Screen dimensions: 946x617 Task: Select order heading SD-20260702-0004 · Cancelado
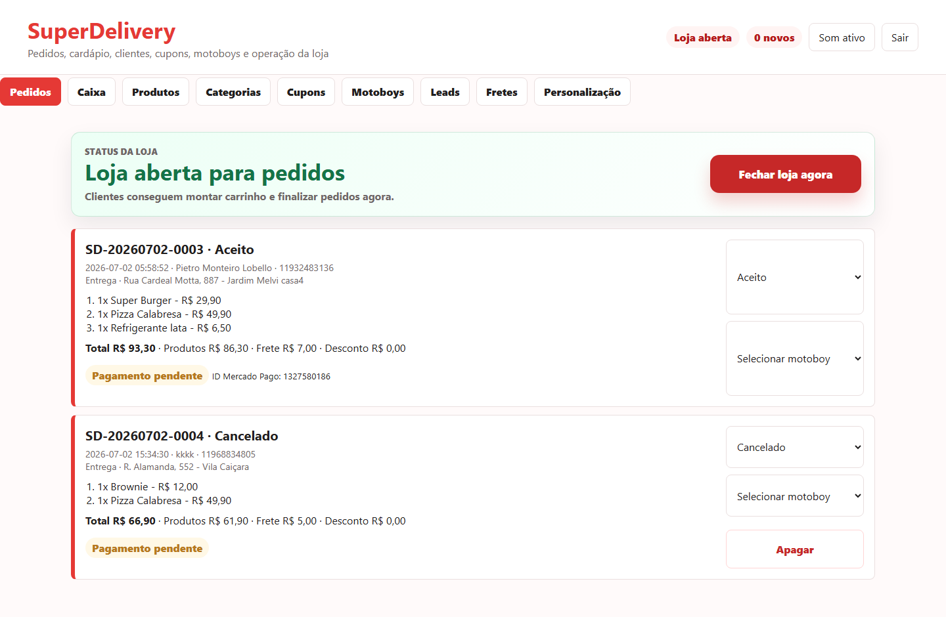pos(182,436)
